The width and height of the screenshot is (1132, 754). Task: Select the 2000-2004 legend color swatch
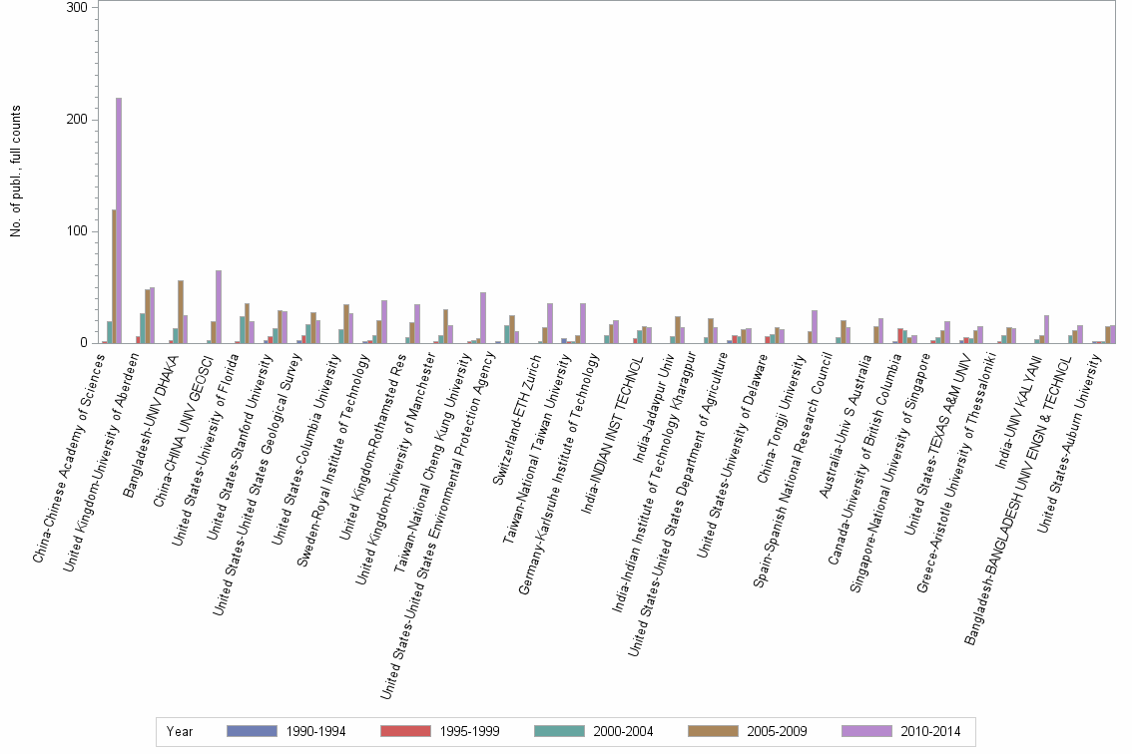[557, 731]
